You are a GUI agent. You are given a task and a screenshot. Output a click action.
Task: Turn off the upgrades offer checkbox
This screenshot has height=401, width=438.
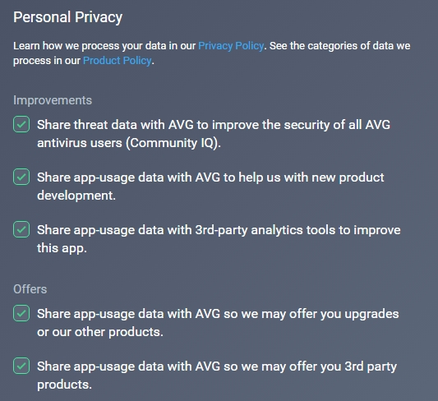pos(21,313)
